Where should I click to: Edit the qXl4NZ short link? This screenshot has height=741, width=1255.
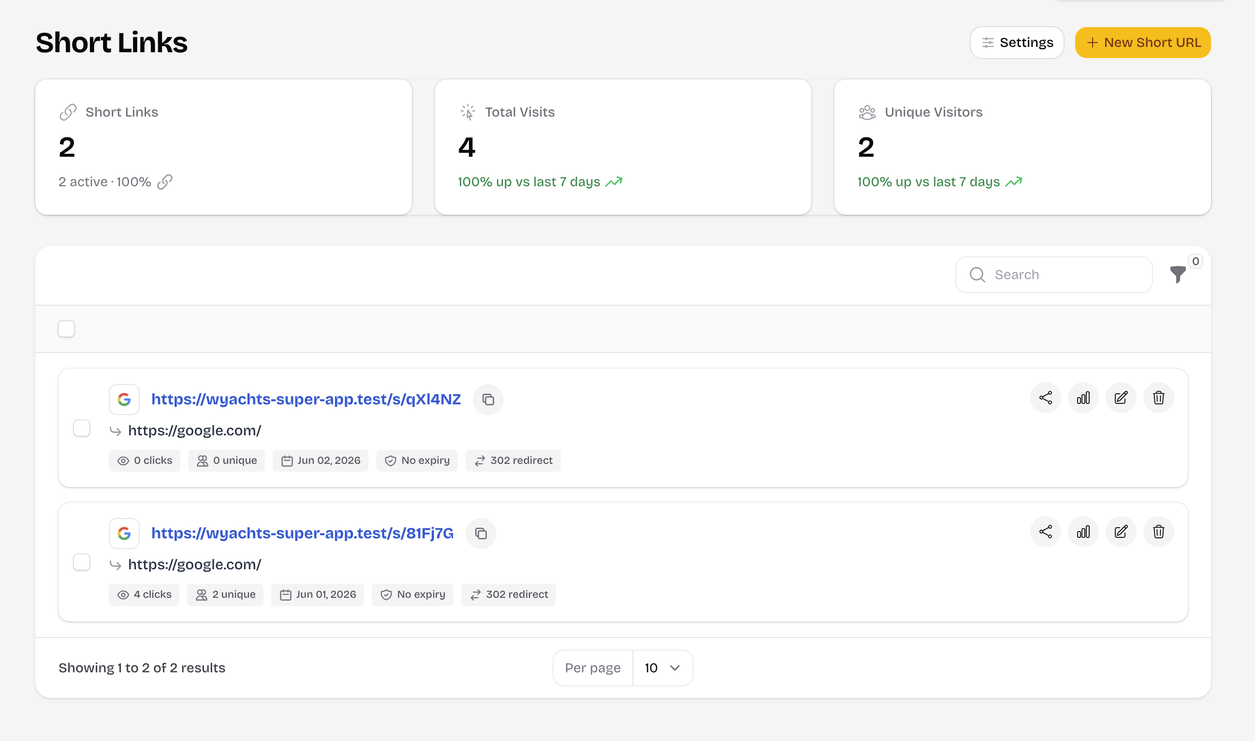pos(1121,398)
